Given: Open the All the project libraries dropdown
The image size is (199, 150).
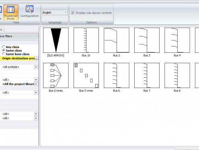Looking at the screenshot, I should click(36, 84).
